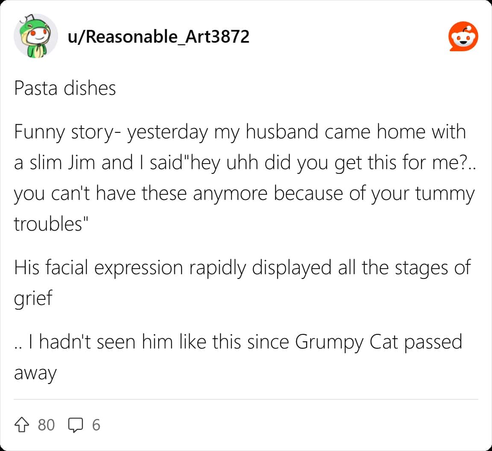Click the phrase "stages of grief"
The height and width of the screenshot is (451, 492).
(432, 267)
